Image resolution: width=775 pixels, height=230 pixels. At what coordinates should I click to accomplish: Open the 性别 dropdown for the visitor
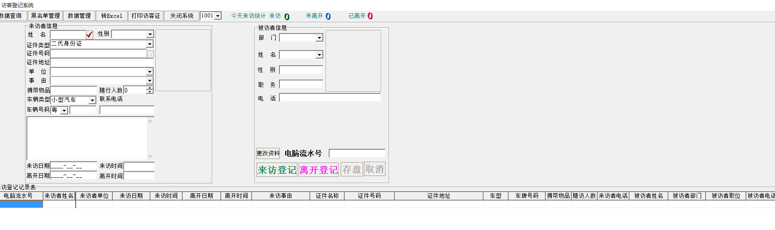(150, 34)
